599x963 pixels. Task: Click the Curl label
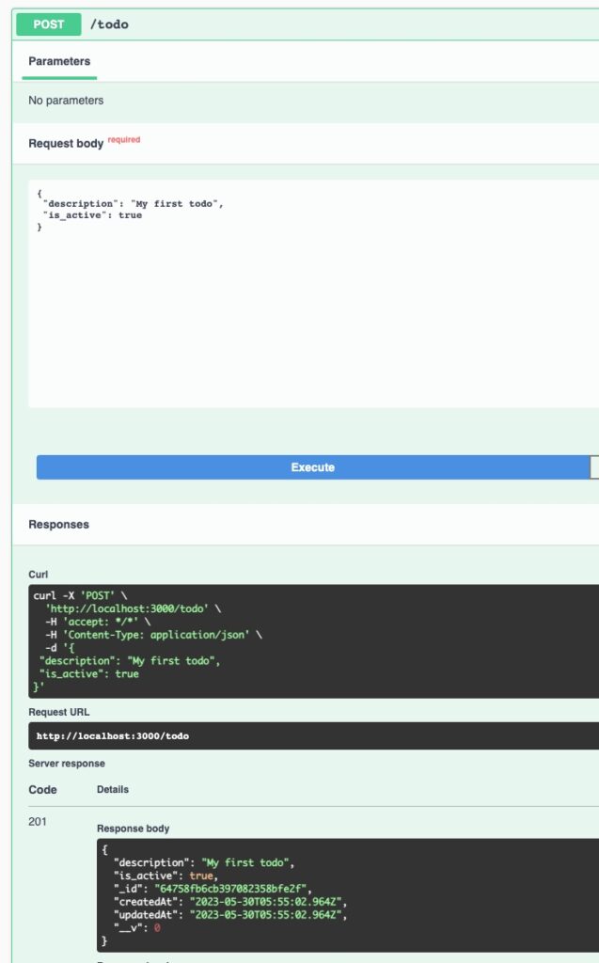point(38,574)
